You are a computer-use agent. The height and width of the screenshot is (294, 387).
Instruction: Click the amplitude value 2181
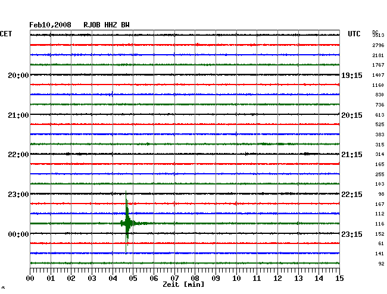click(378, 55)
